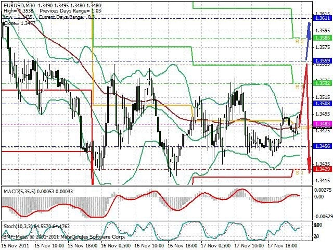This screenshot has width=333, height=250.
Task: Click the 17 Nov 18:00 time label
Action: pyautogui.click(x=283, y=245)
